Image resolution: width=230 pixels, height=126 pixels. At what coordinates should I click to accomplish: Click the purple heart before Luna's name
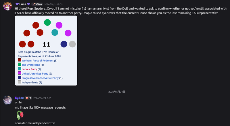[17, 4]
